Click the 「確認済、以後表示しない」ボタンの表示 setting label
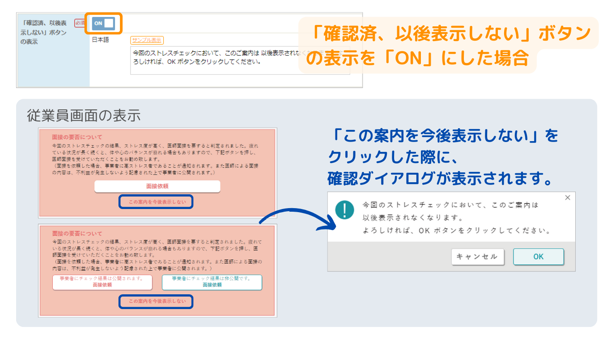The image size is (611, 343). [44, 32]
